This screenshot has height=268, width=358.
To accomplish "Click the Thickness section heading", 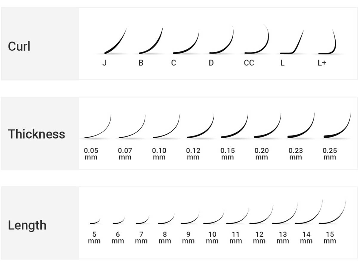I will [36, 134].
